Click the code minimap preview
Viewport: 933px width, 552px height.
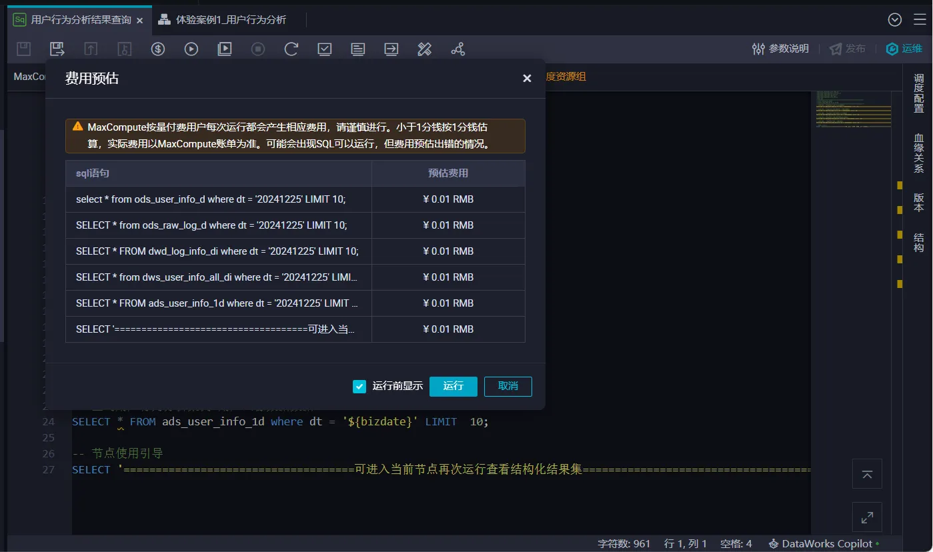(x=854, y=109)
